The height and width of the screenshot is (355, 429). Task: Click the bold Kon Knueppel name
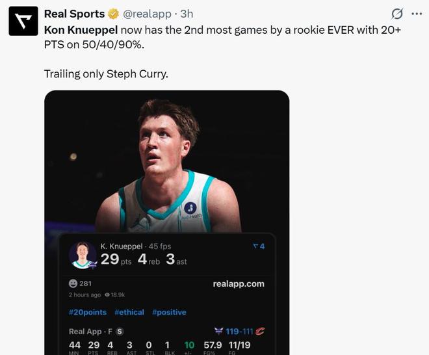(81, 29)
